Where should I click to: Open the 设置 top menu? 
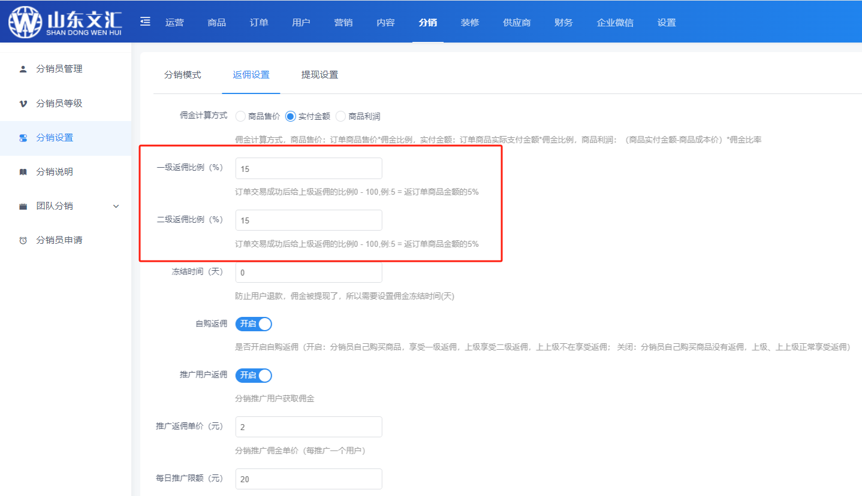pyautogui.click(x=667, y=23)
